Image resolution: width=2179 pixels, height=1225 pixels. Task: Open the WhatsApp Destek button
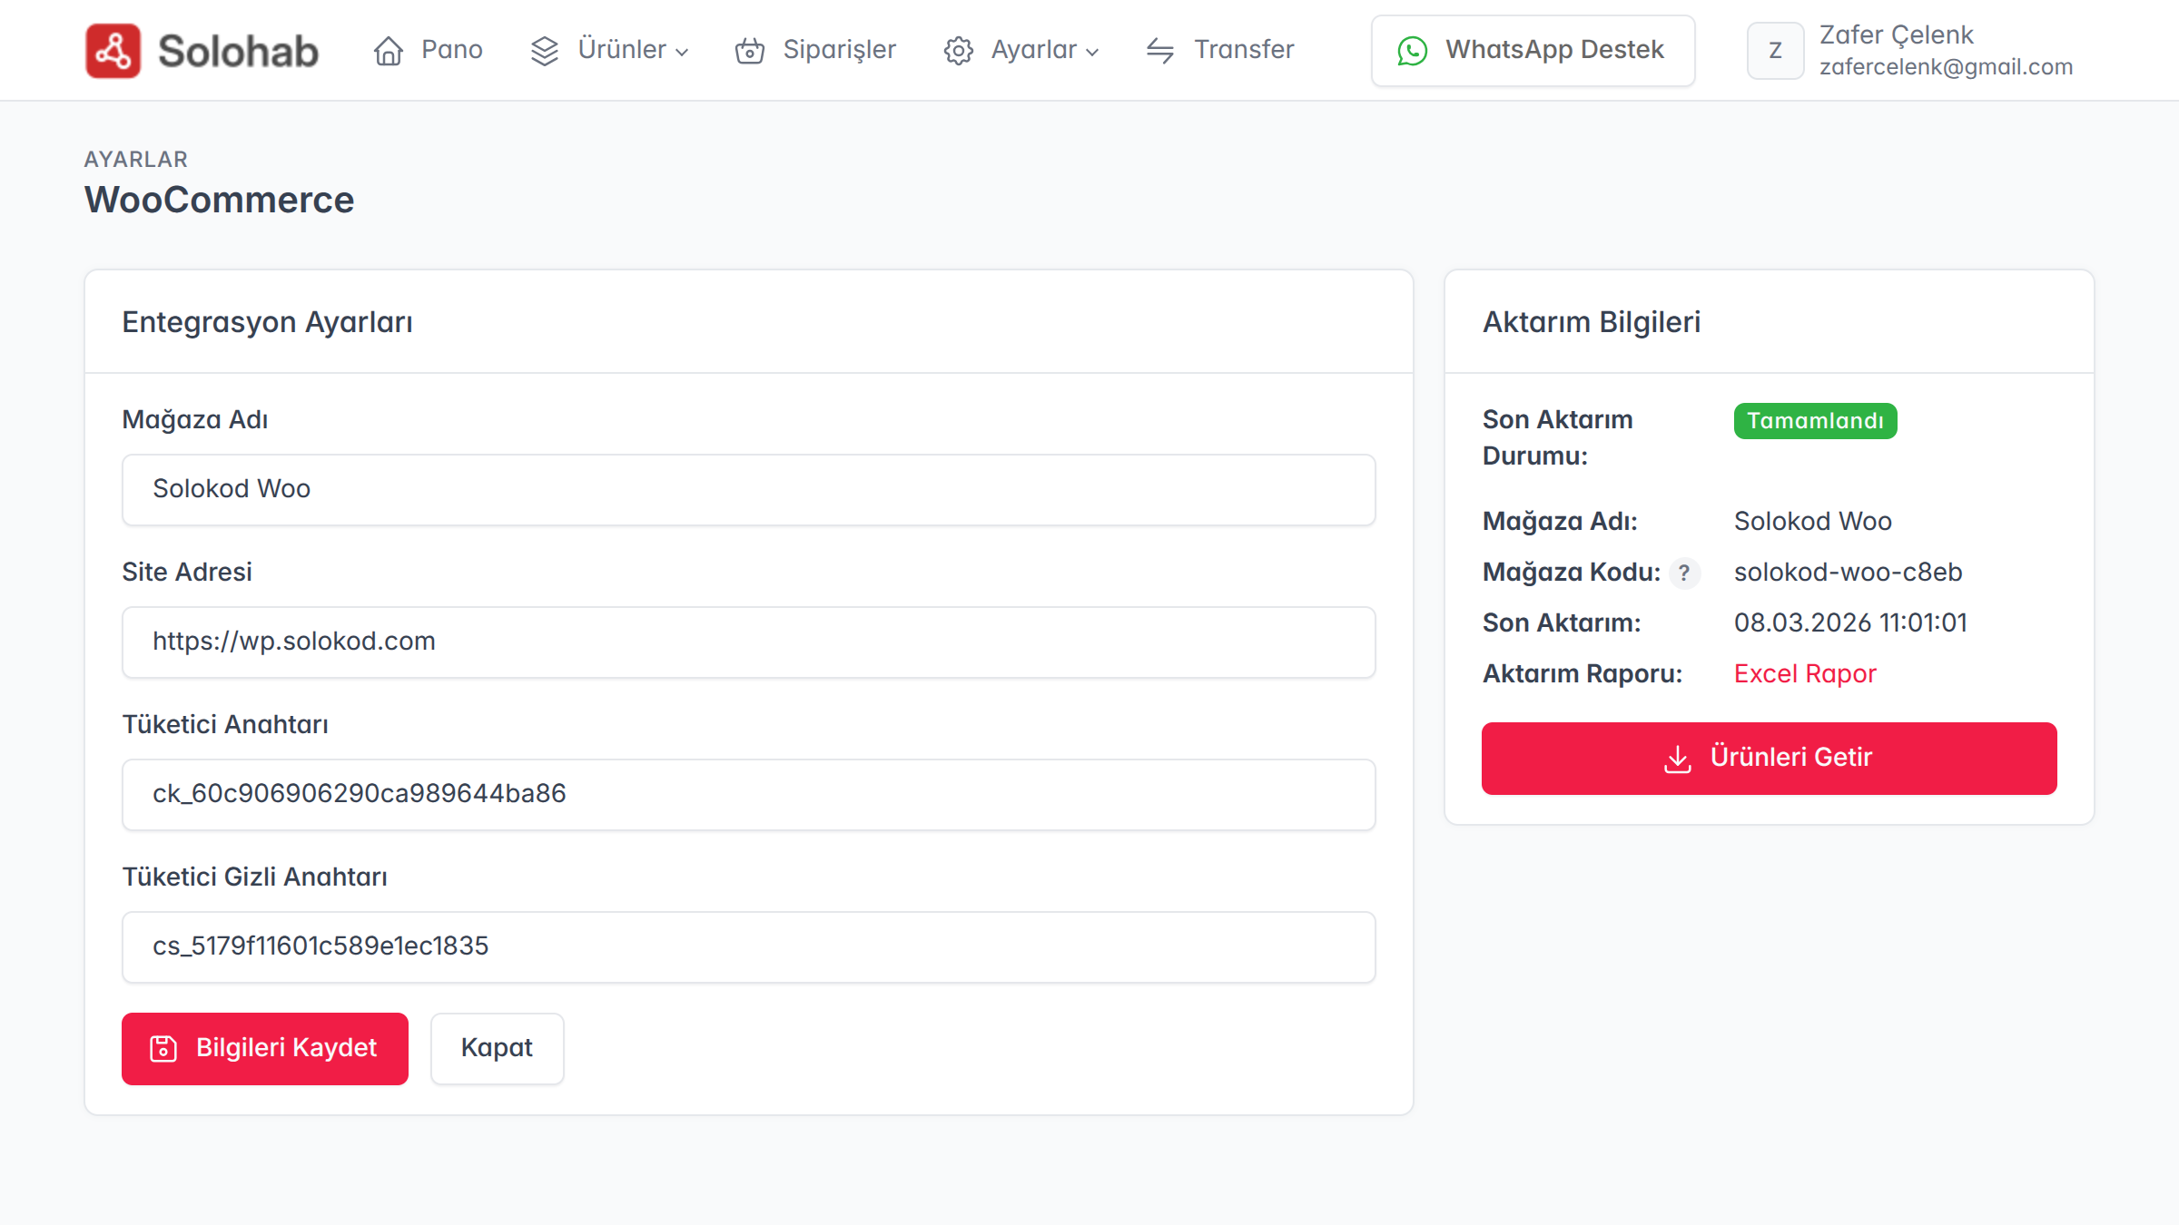(x=1533, y=51)
